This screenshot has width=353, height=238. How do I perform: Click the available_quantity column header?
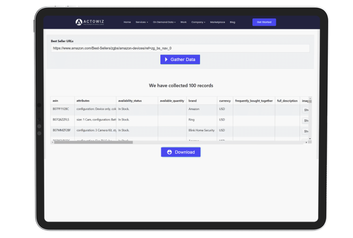click(x=172, y=101)
